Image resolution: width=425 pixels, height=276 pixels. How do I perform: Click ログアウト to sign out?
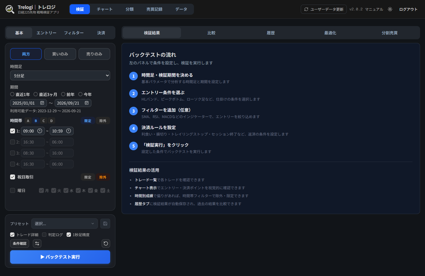click(408, 9)
